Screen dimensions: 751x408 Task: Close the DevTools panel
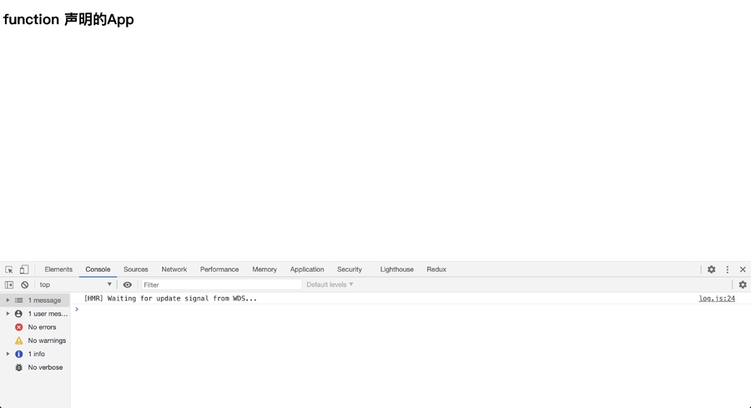click(743, 269)
